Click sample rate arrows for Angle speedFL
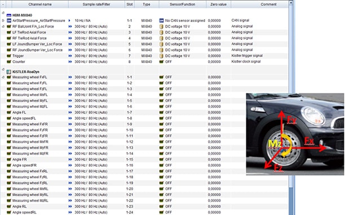The height and width of the screenshot is (215, 345). click(x=70, y=118)
